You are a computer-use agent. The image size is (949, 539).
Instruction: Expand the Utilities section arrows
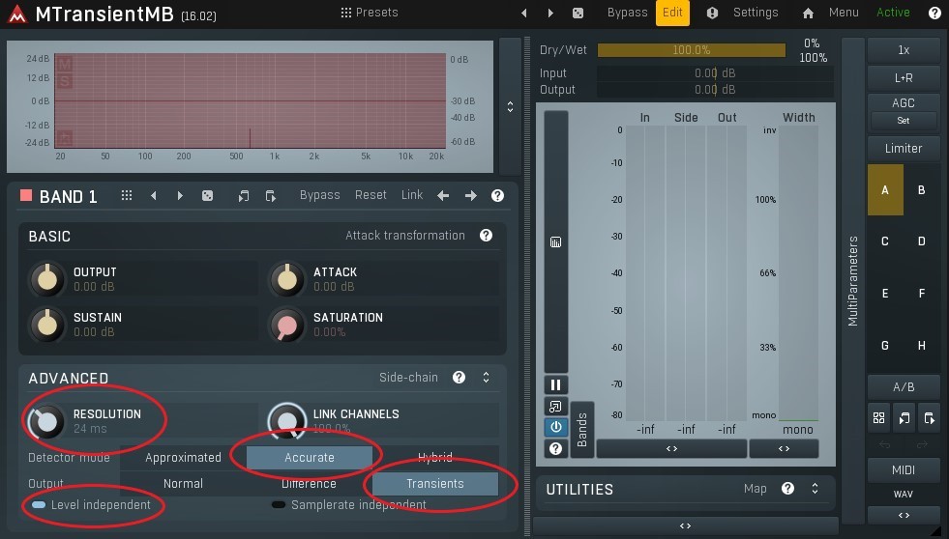[816, 488]
